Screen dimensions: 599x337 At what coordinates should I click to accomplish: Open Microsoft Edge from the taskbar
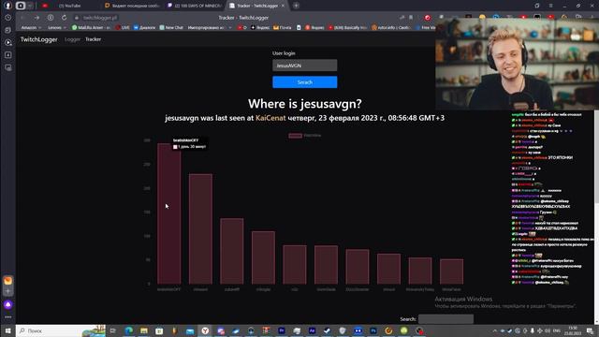129,330
